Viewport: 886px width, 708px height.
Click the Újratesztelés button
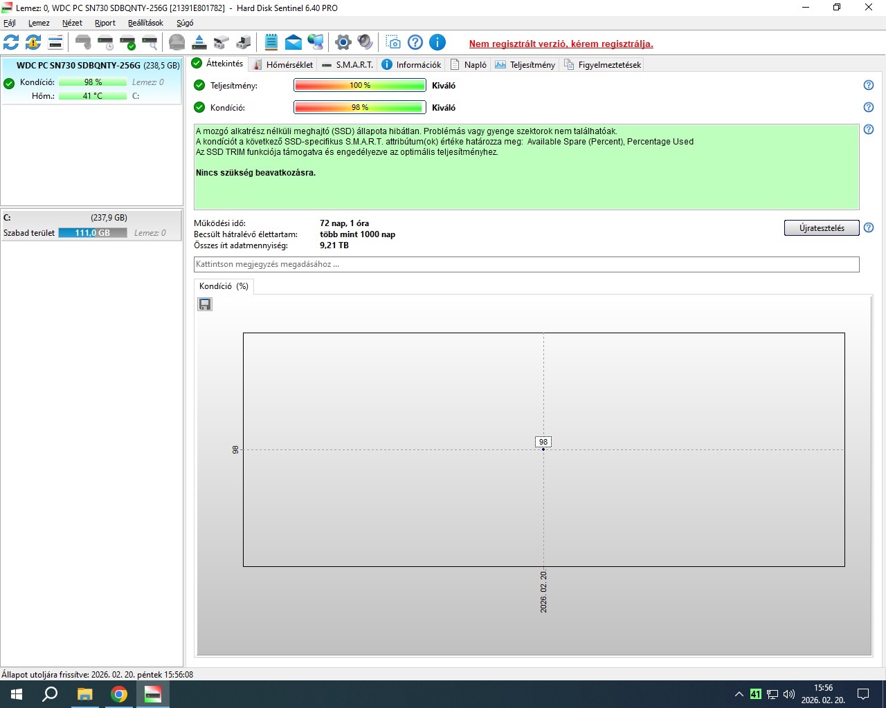822,228
